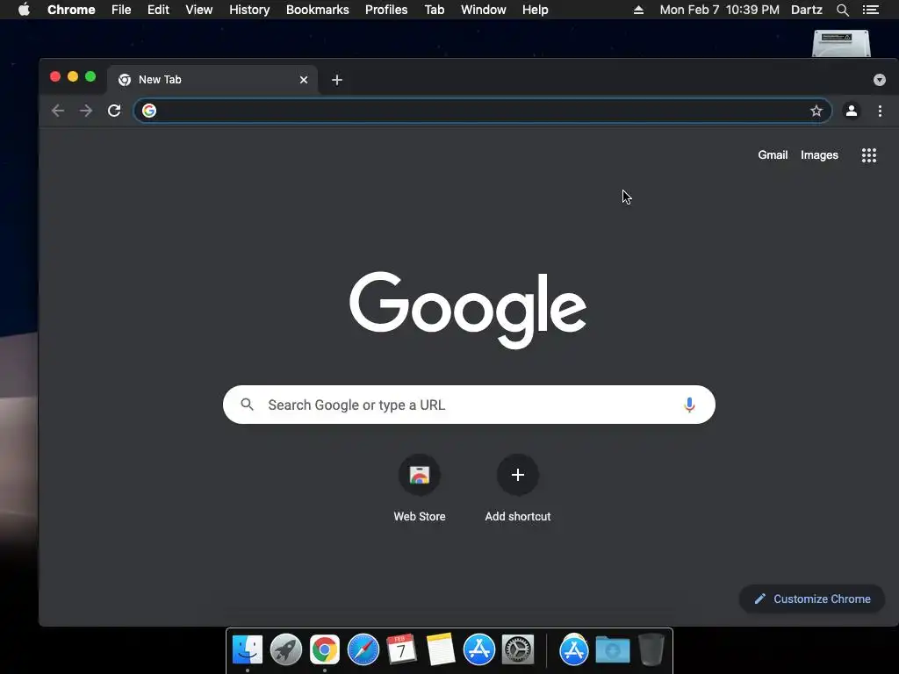Image resolution: width=899 pixels, height=674 pixels.
Task: Open a new tab with the plus button
Action: tap(337, 80)
